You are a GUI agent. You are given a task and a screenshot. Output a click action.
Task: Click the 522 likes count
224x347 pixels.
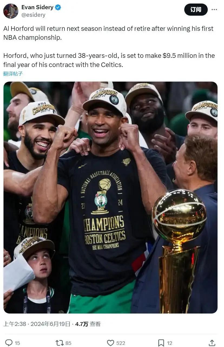[x=121, y=343]
